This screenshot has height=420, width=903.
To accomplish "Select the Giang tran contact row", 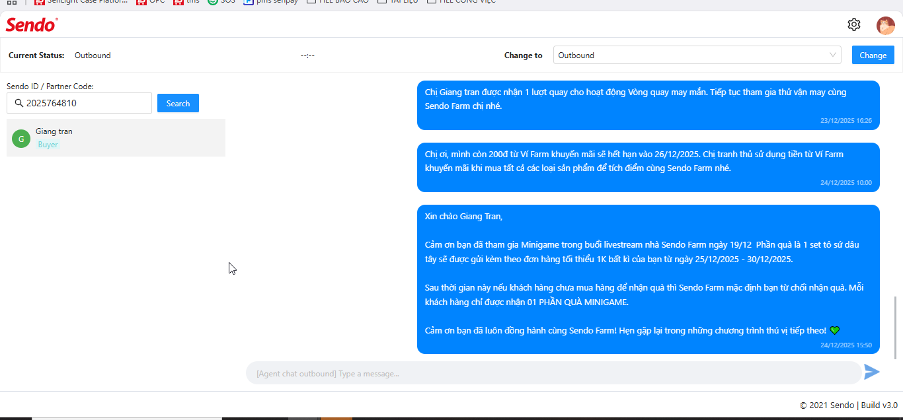I will pyautogui.click(x=116, y=138).
